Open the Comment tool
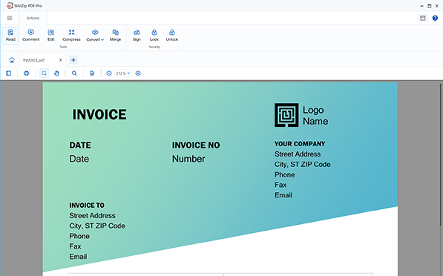 [31, 36]
